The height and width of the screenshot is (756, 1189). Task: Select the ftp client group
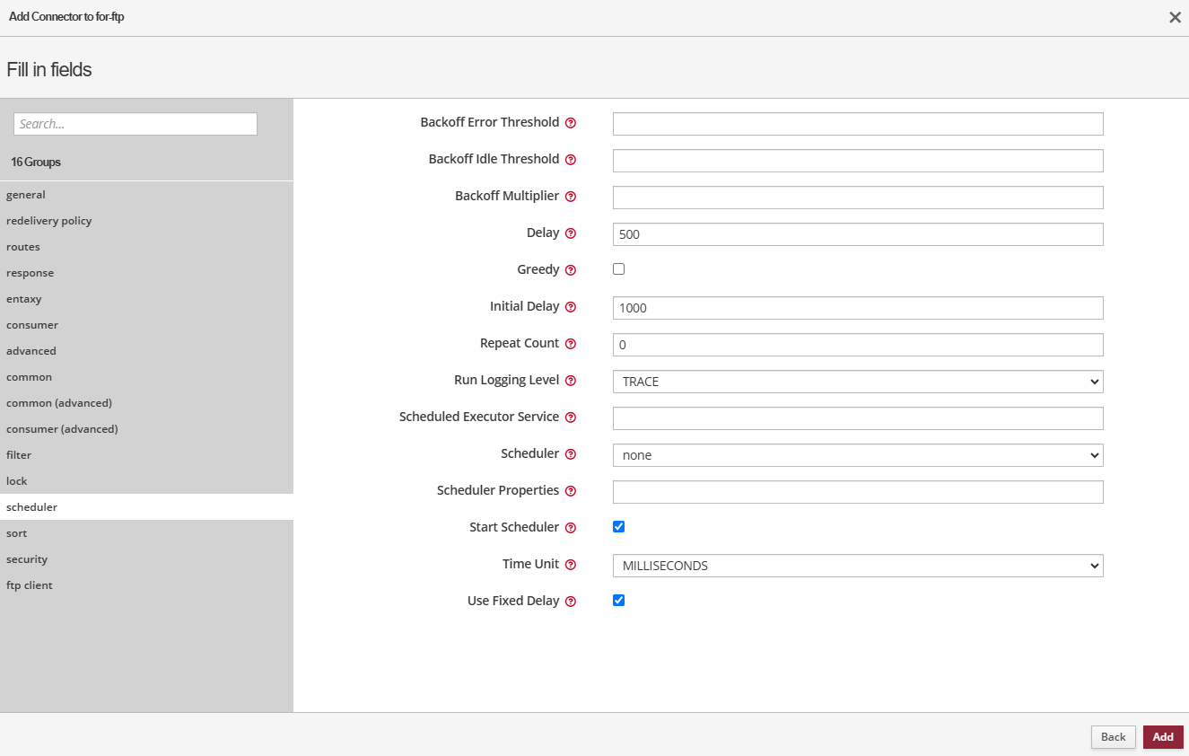30,585
